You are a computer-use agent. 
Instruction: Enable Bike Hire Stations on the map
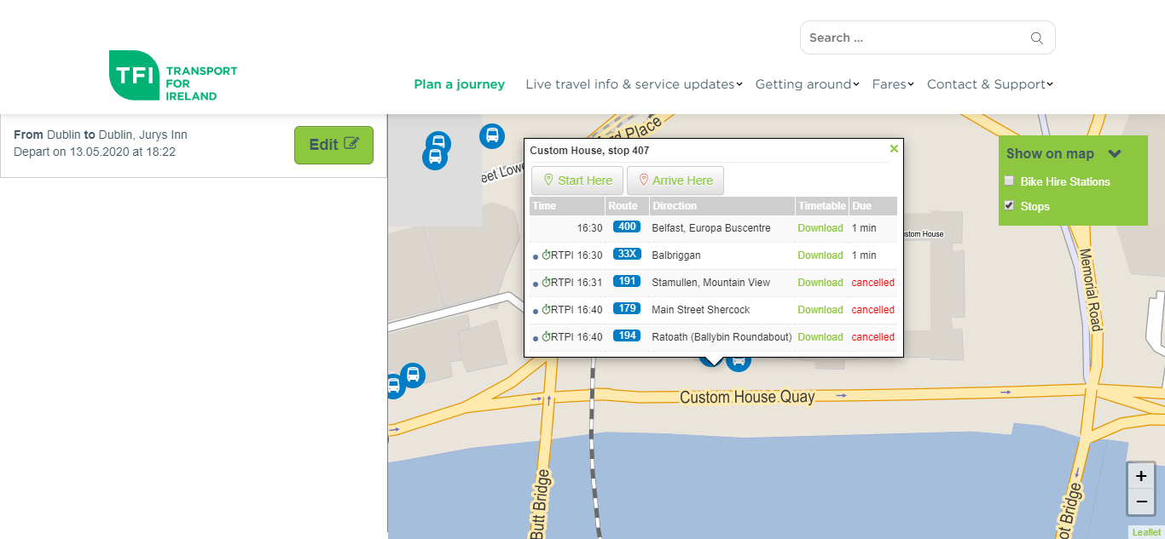[1009, 181]
